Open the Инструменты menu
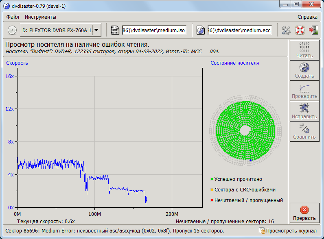This screenshot has height=239, width=324. [x=40, y=17]
